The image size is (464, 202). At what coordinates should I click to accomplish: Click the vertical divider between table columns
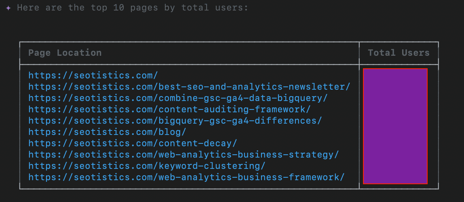pyautogui.click(x=359, y=121)
